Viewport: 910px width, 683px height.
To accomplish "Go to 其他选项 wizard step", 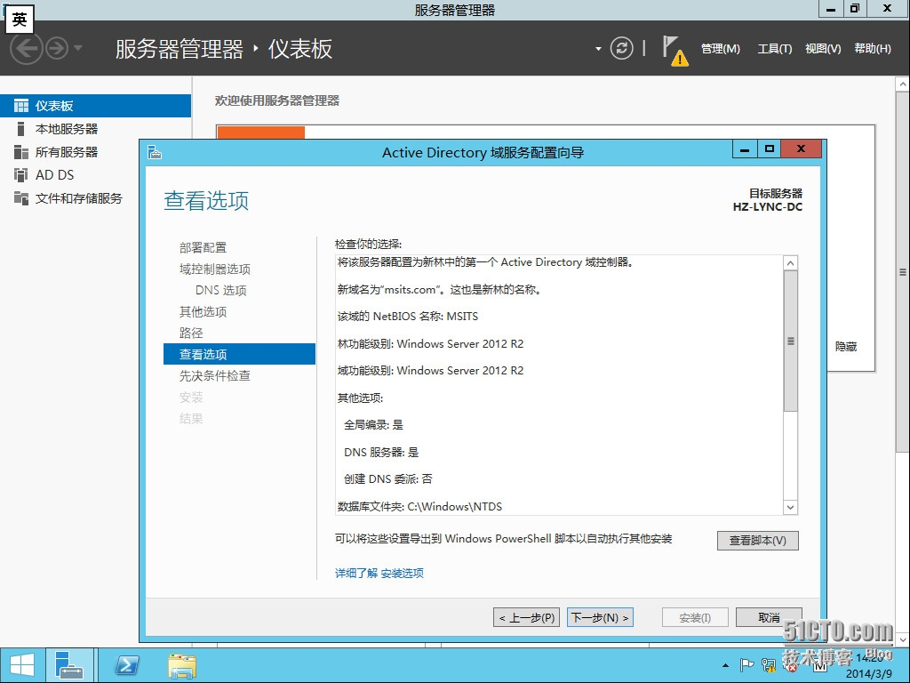I will (203, 312).
